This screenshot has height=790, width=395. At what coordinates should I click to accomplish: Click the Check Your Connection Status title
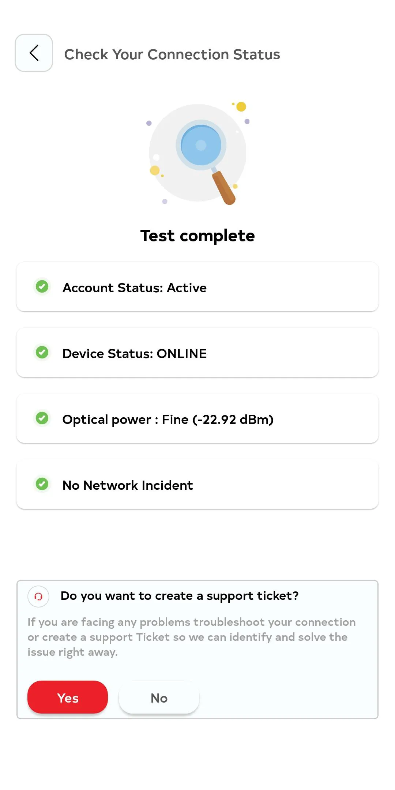(x=172, y=54)
